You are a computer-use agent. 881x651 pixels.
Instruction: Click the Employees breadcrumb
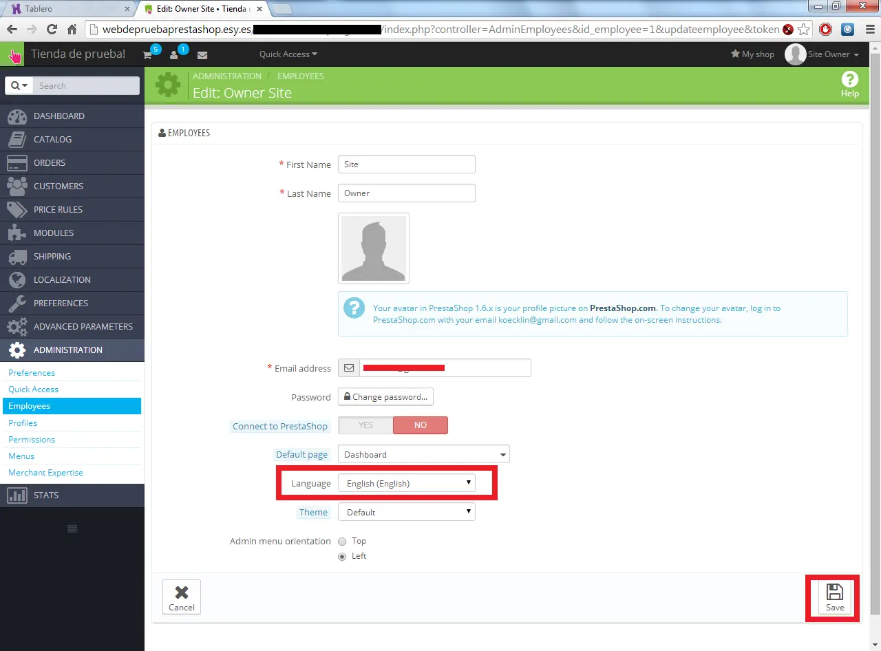[301, 76]
